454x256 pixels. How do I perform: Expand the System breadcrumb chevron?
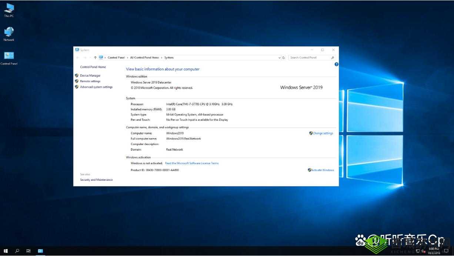(175, 57)
